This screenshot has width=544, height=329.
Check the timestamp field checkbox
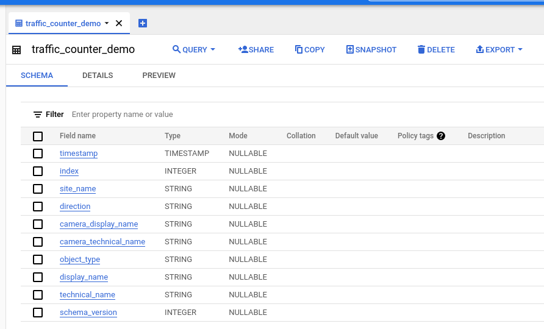(x=38, y=154)
